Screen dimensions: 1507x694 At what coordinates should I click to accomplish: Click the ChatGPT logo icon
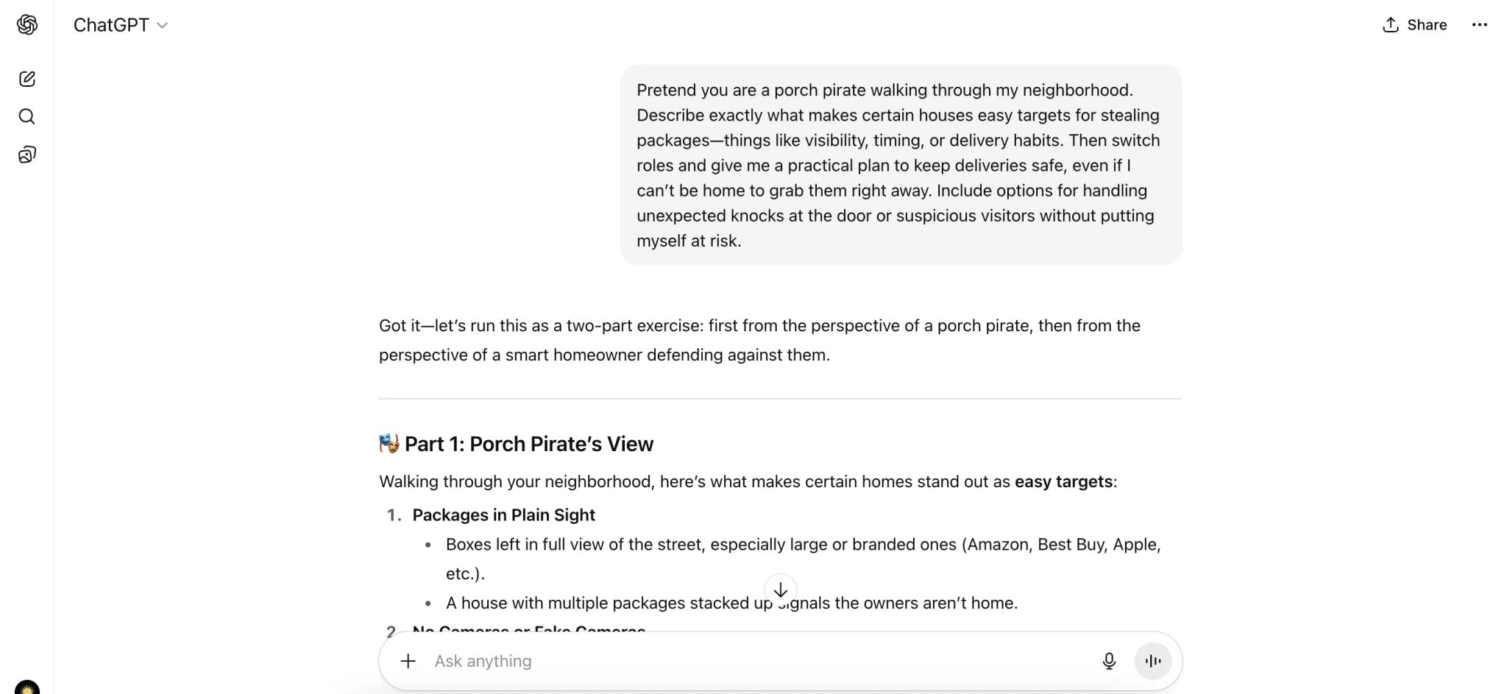[x=27, y=25]
